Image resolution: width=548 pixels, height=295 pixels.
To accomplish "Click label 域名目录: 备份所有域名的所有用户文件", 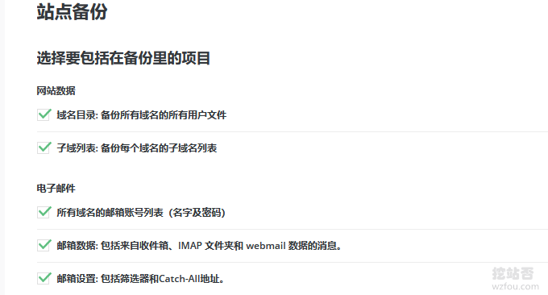I will click(x=142, y=115).
